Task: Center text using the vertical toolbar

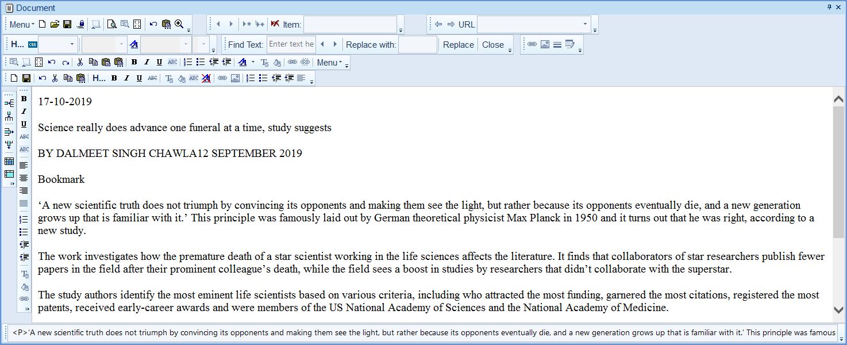Action: click(x=24, y=178)
